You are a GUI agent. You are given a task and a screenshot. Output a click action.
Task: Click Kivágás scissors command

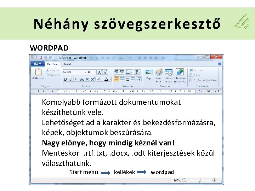pyautogui.click(x=52, y=70)
